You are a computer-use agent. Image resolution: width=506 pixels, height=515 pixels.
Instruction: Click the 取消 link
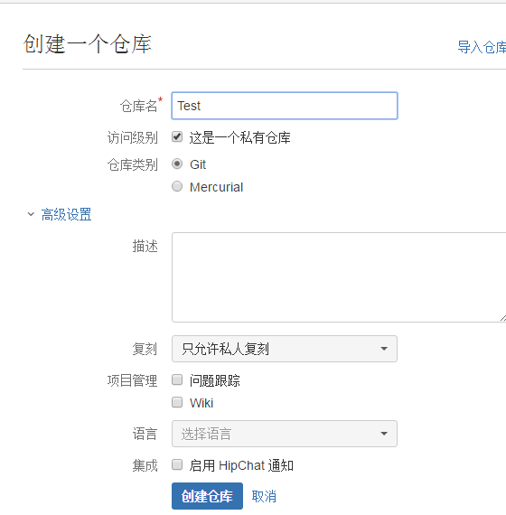(264, 496)
